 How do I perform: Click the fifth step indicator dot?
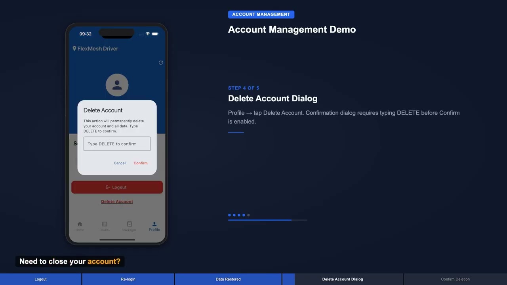tap(248, 215)
